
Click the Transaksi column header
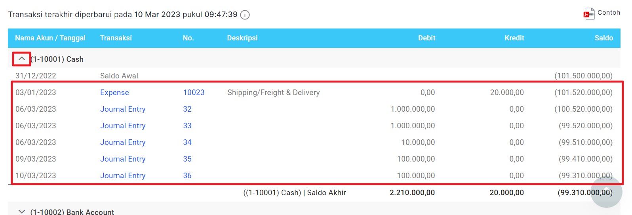pyautogui.click(x=116, y=38)
